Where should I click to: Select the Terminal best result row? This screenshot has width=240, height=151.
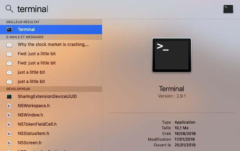click(51, 30)
